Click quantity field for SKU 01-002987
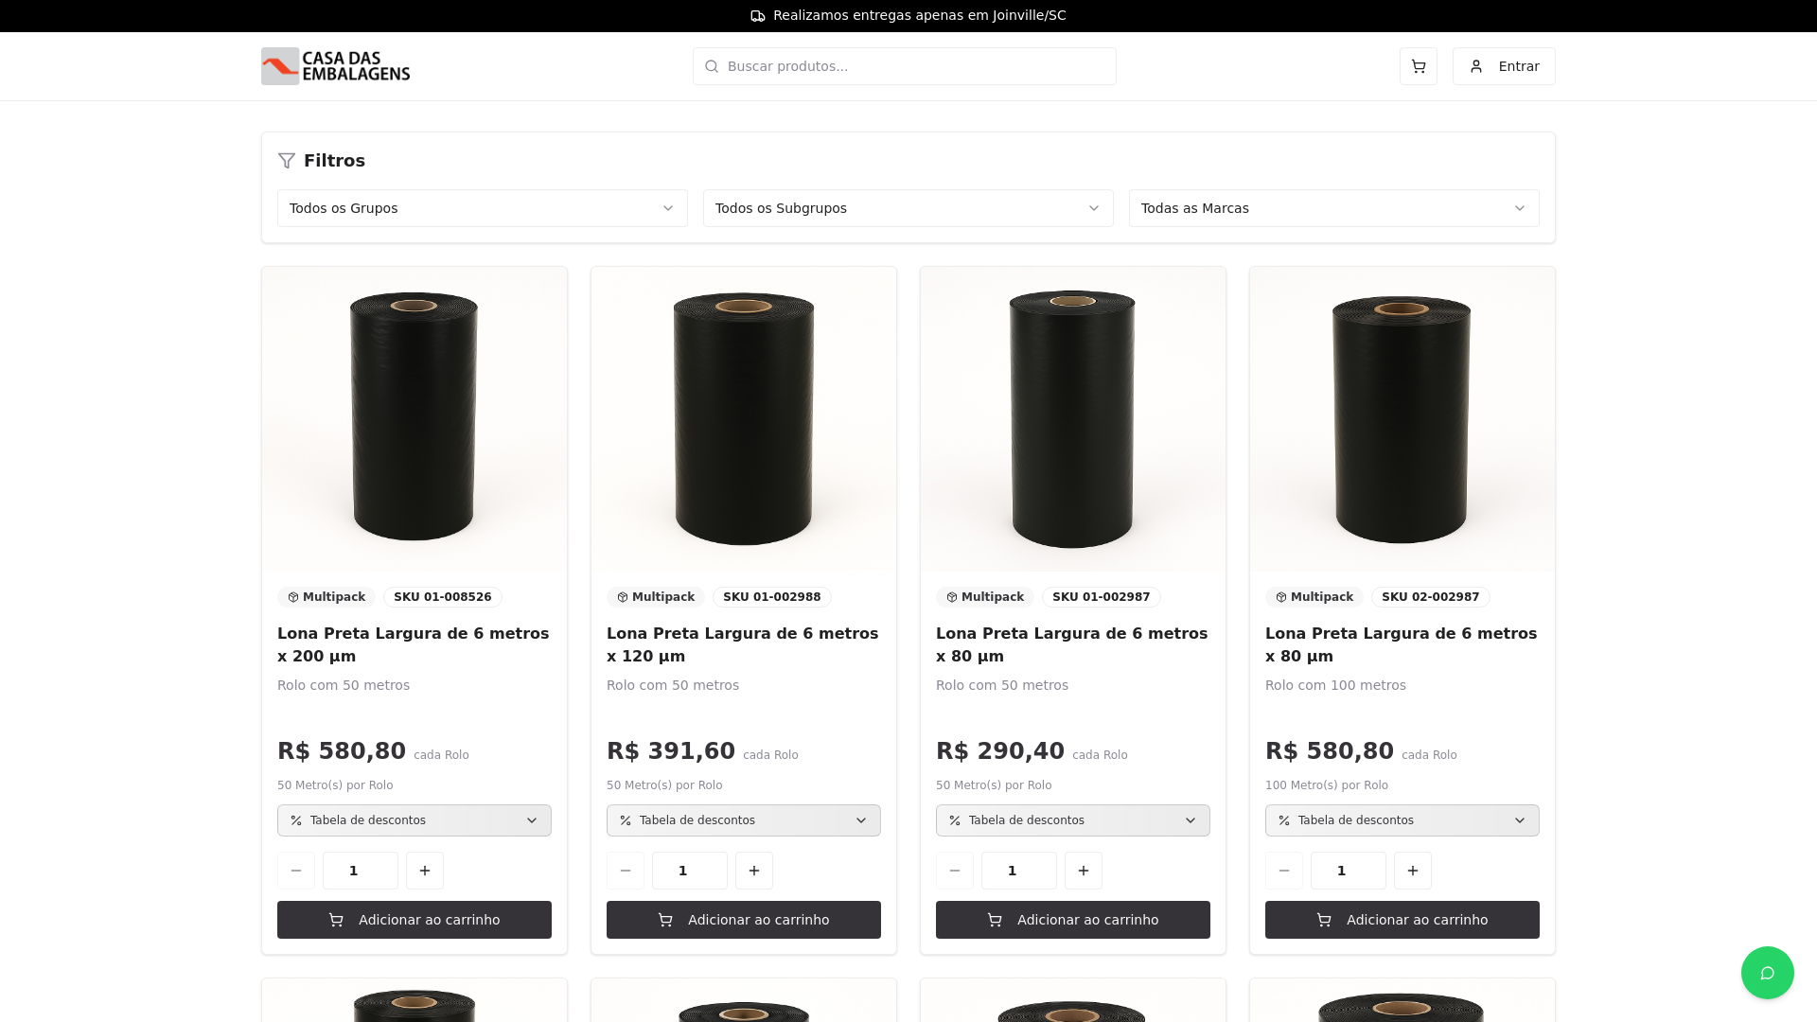This screenshot has width=1817, height=1022. (x=1018, y=871)
